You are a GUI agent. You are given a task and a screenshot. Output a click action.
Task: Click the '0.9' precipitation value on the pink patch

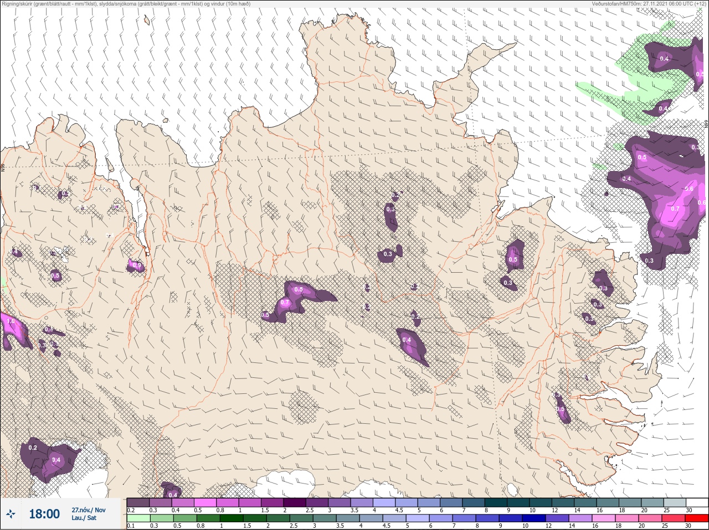(x=137, y=266)
